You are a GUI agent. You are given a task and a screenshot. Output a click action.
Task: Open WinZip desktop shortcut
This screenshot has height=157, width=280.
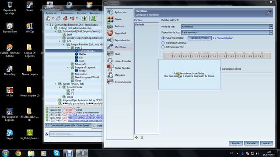coord(30,28)
